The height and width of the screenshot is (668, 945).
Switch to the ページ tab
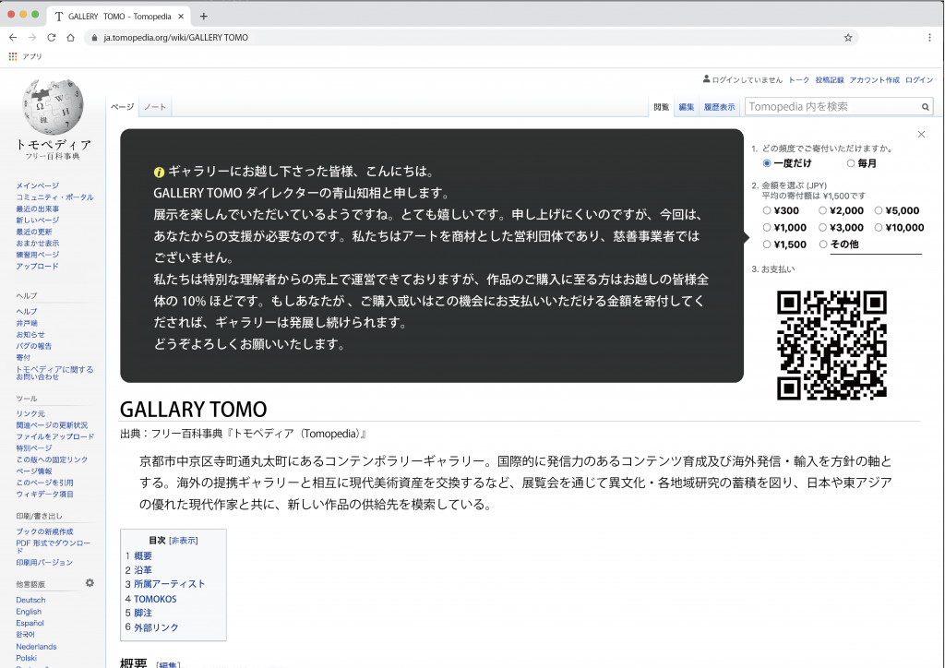[x=122, y=107]
